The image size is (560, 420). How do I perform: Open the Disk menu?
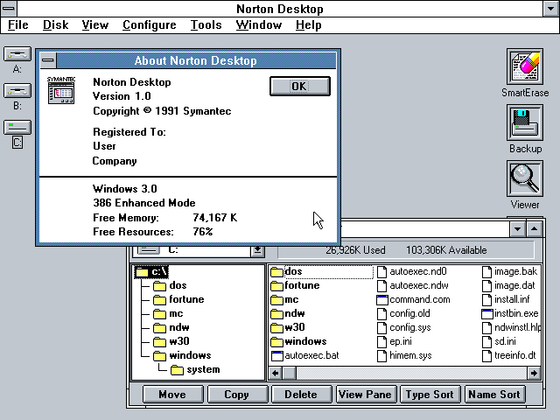point(55,25)
